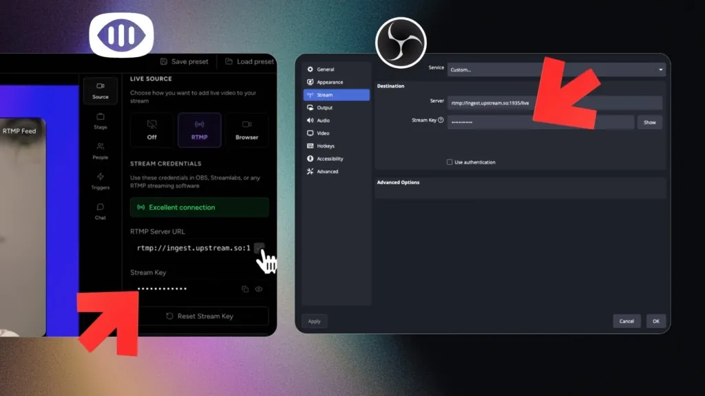Click OK in OBS settings

click(656, 321)
